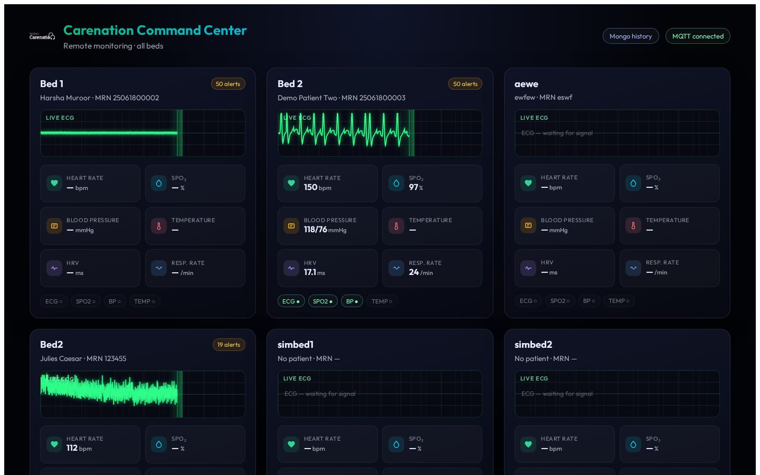The image size is (760, 475).
Task: Open the 50 alerts badge on Bed 2
Action: point(465,84)
